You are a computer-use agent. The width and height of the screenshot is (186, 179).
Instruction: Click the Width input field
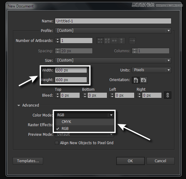click(71, 70)
